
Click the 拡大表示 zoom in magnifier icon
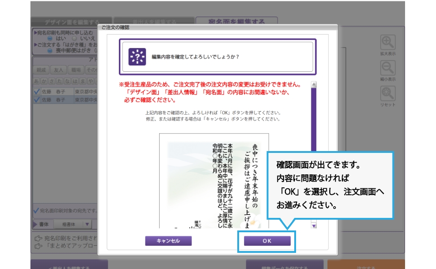click(x=388, y=43)
